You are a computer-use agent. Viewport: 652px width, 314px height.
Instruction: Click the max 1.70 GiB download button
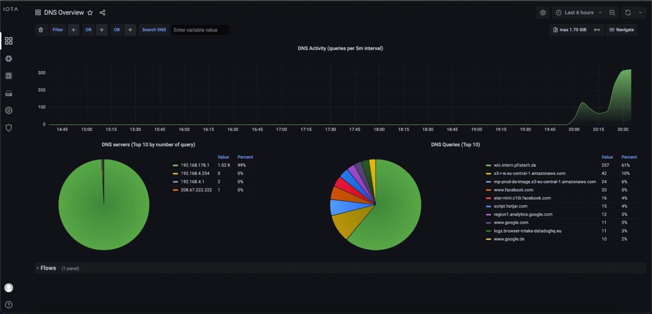tap(568, 30)
